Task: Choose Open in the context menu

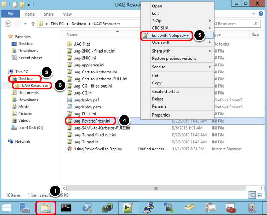Action: (x=177, y=6)
